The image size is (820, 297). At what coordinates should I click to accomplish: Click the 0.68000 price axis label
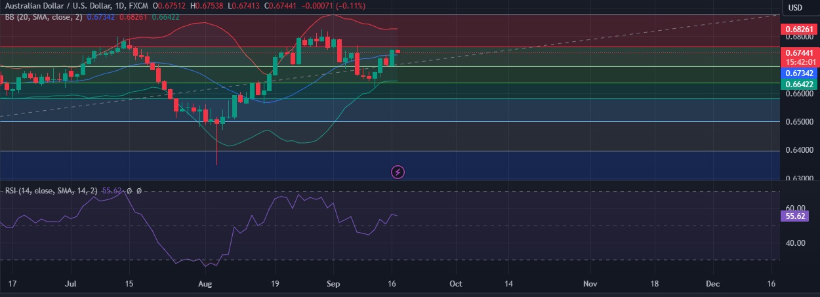(799, 37)
